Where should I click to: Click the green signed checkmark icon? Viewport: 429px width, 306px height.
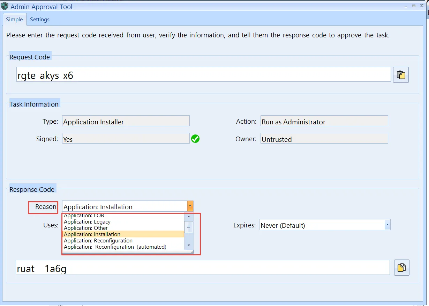coord(195,139)
